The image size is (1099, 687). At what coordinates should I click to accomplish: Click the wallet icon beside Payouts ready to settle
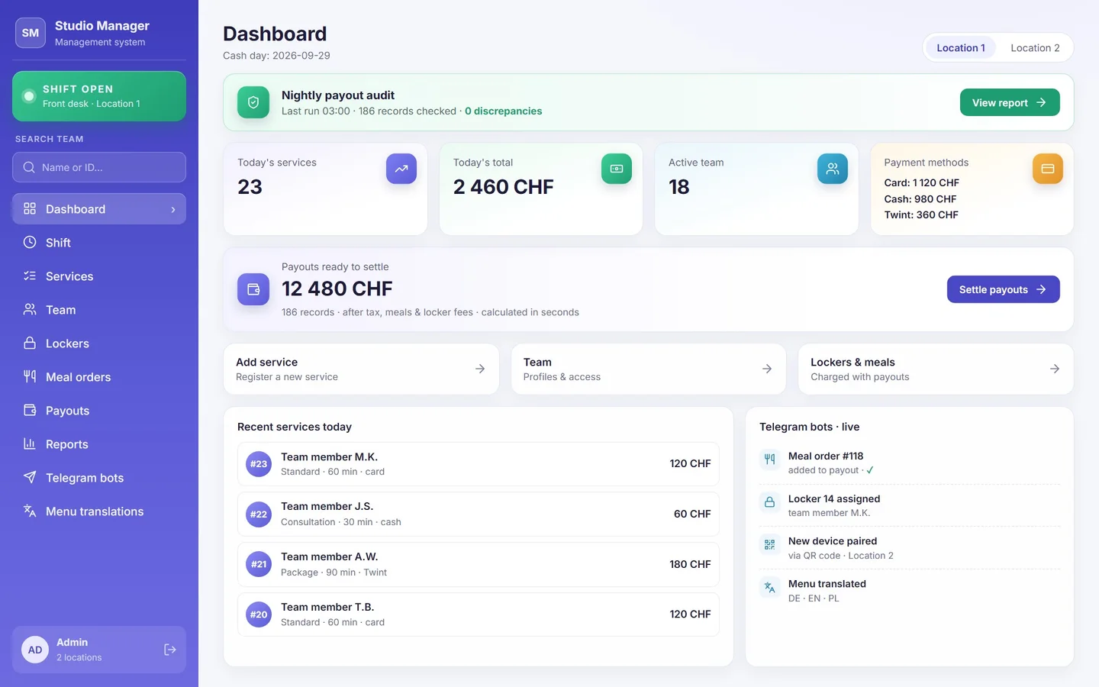tap(253, 289)
